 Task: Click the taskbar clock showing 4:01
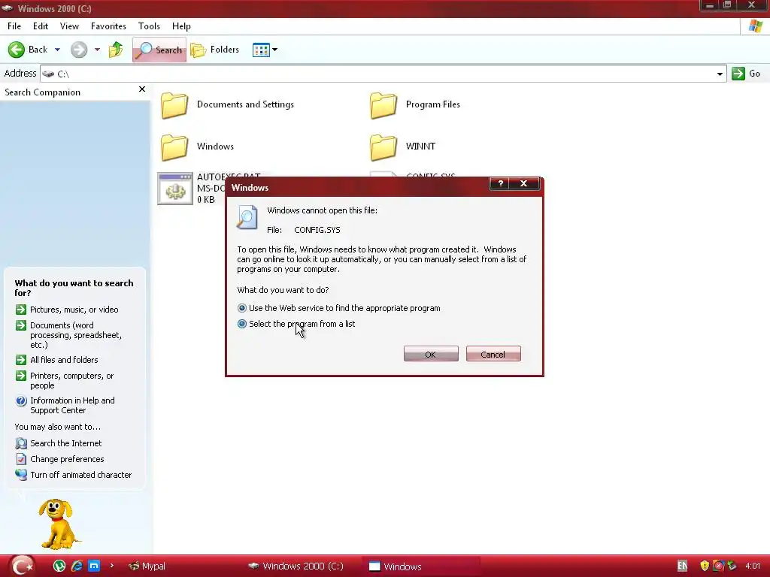coord(753,566)
